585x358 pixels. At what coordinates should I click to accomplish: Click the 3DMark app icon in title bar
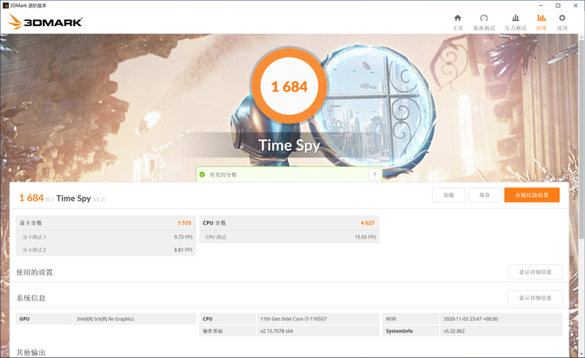6,4
